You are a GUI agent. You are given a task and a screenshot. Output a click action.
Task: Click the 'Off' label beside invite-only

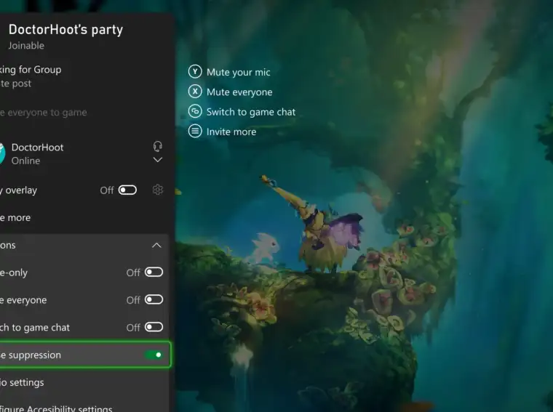coord(133,272)
